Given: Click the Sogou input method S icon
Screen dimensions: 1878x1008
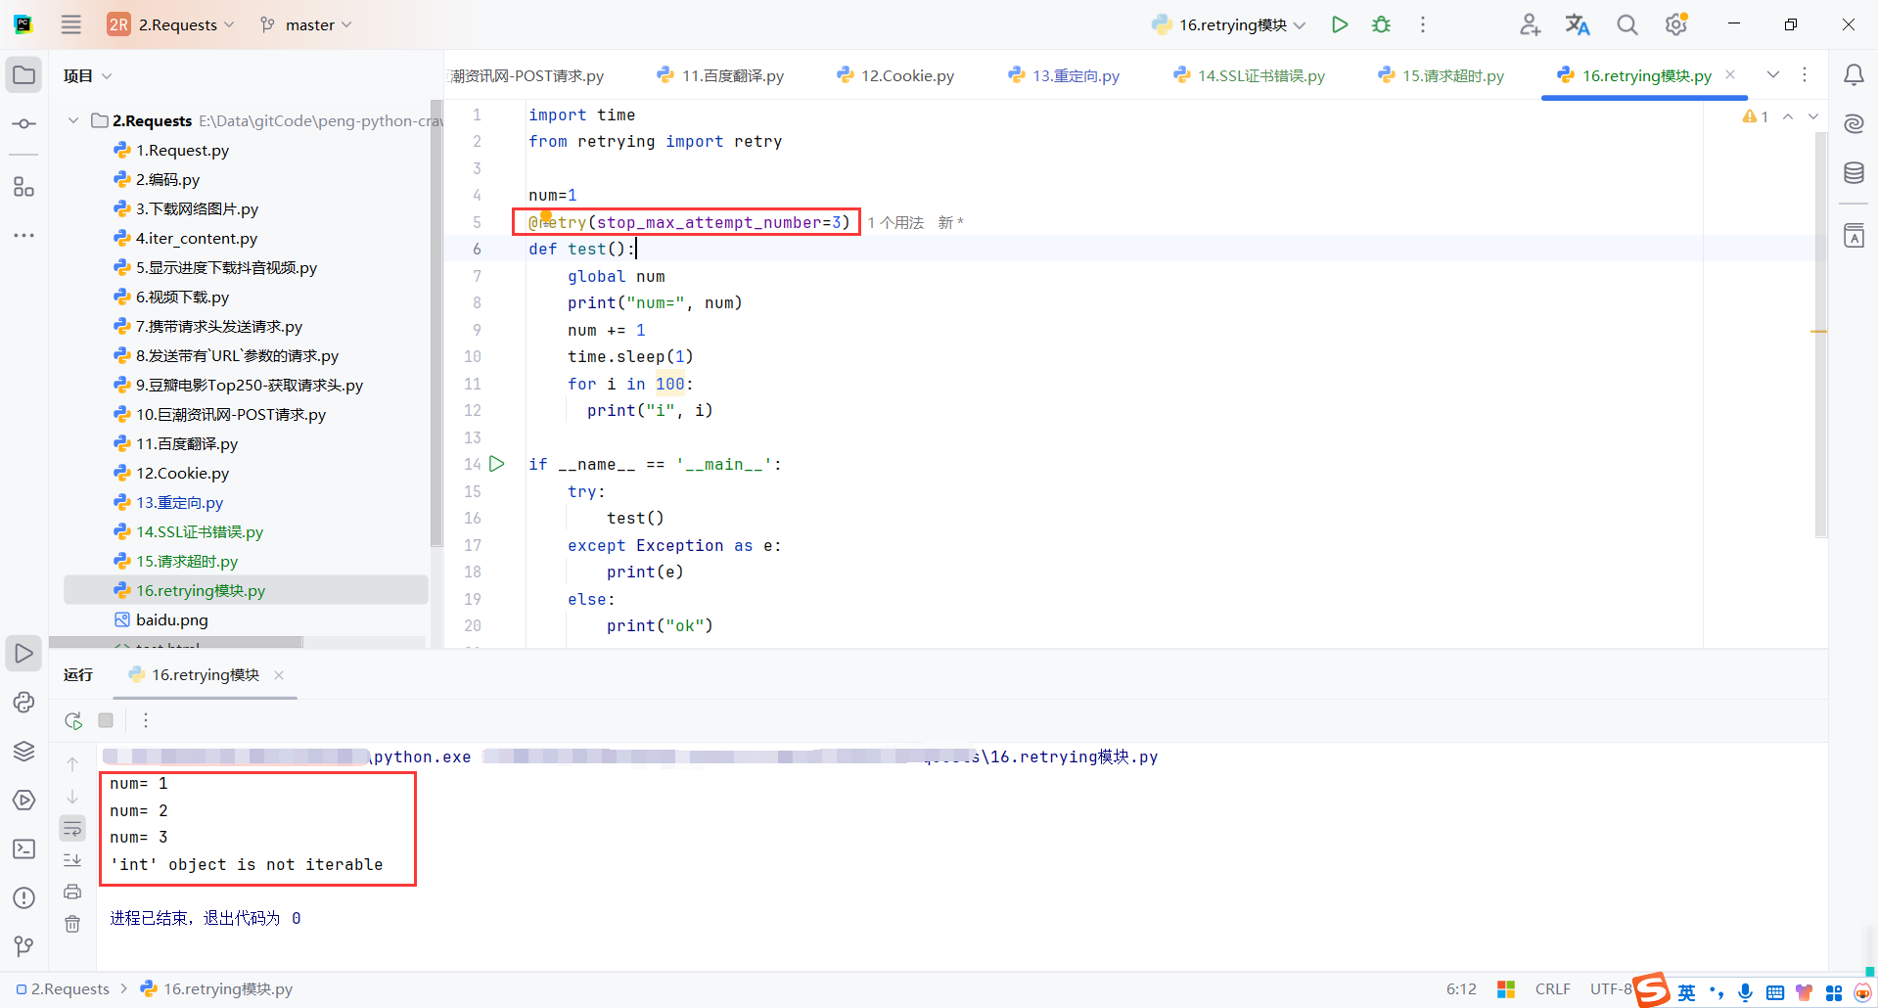Looking at the screenshot, I should point(1652,990).
